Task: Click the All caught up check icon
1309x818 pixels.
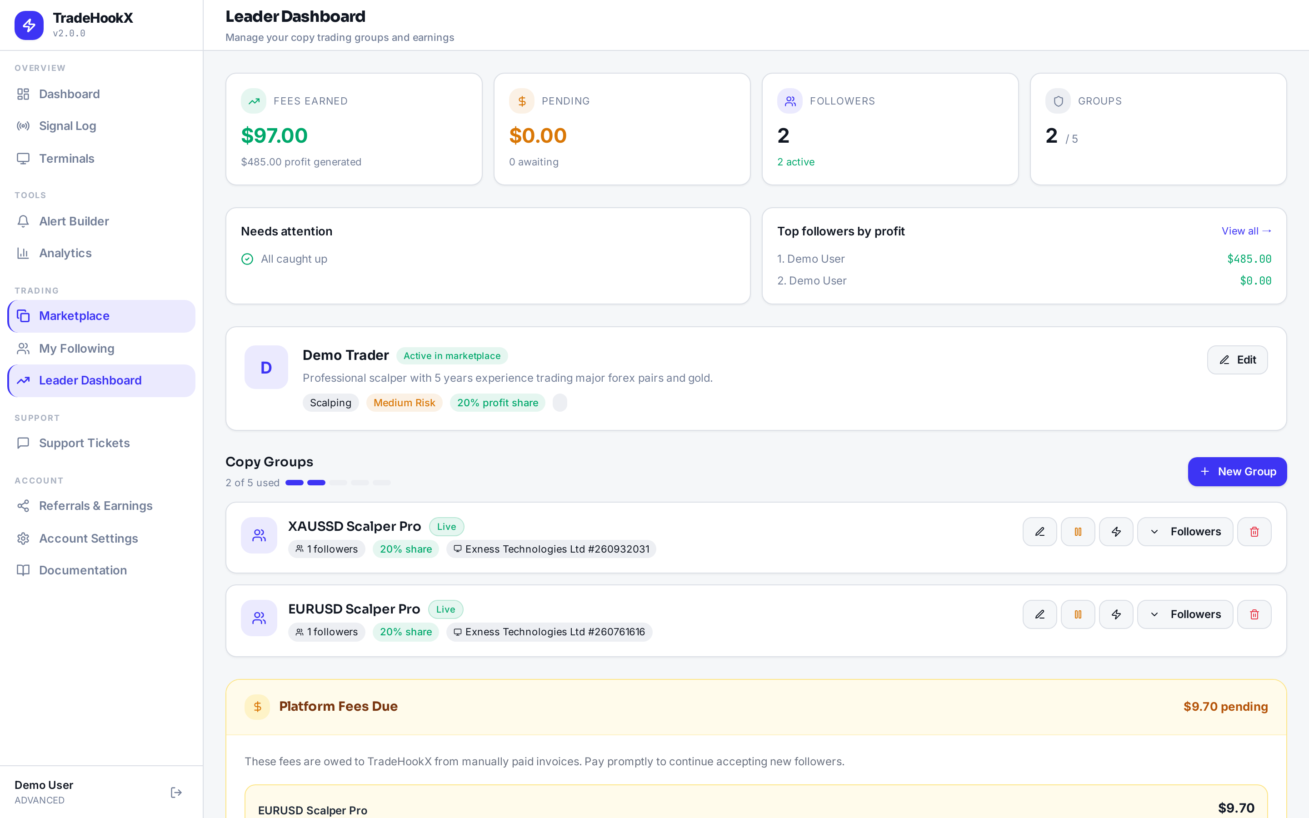Action: (247, 259)
